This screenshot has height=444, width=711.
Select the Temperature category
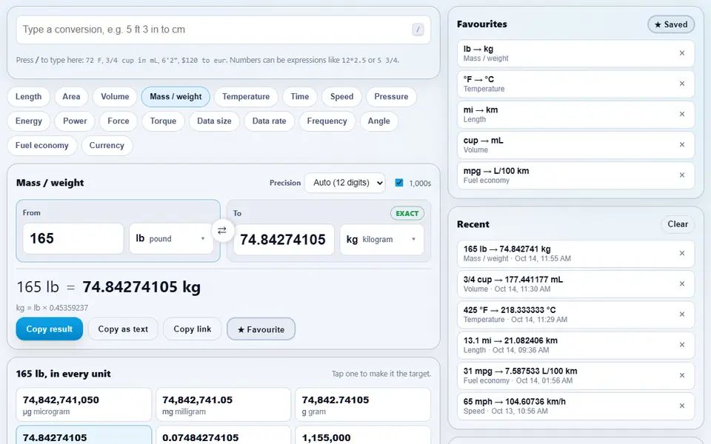pyautogui.click(x=246, y=96)
